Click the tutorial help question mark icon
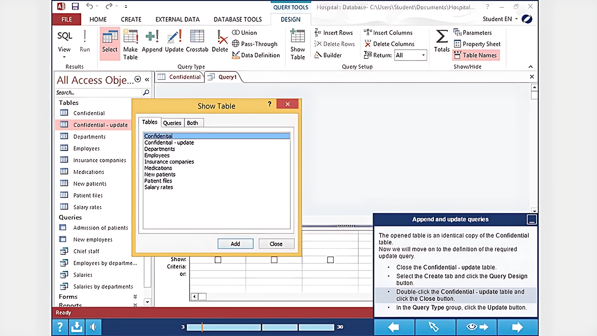The width and height of the screenshot is (597, 336). [x=60, y=327]
